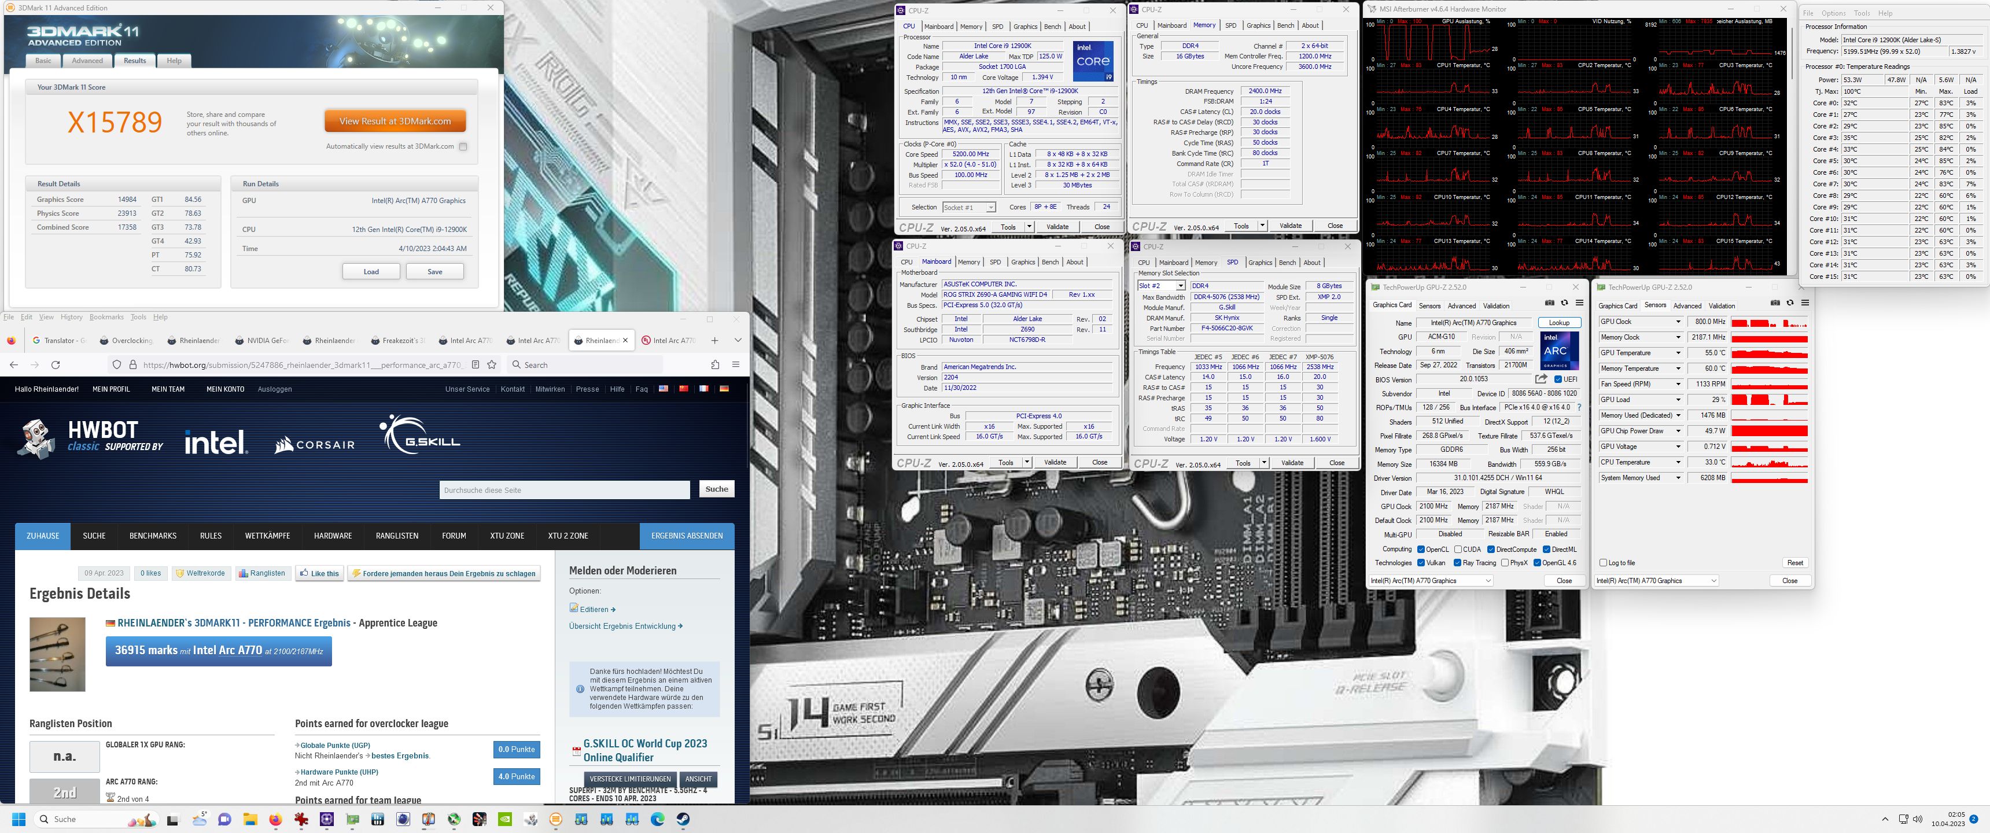Click the tracking protection shield icon
This screenshot has height=833, width=1990.
117,365
